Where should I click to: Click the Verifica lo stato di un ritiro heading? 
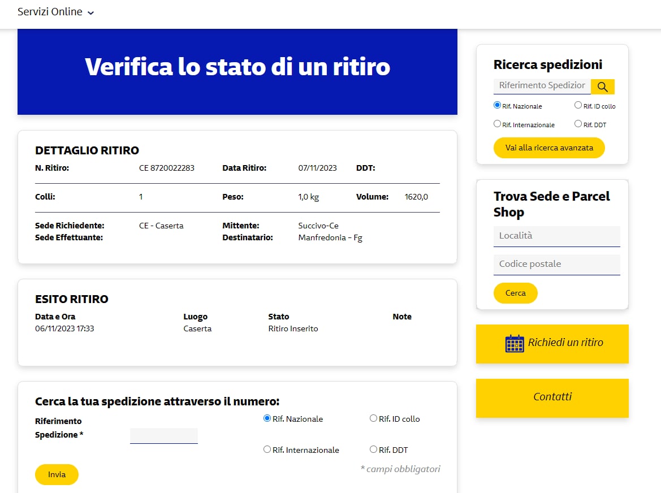click(x=237, y=67)
